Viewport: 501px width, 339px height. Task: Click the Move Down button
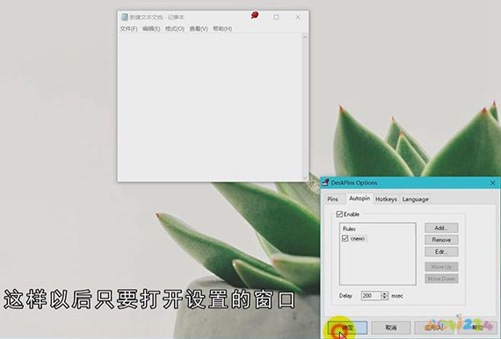point(441,278)
